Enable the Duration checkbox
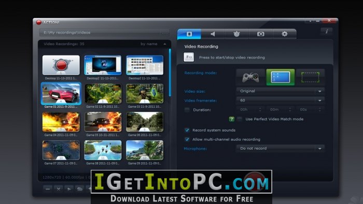Image resolution: width=363 pixels, height=204 pixels. [187, 110]
